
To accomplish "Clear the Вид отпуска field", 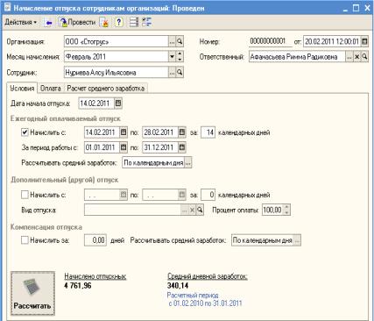I will [x=192, y=210].
